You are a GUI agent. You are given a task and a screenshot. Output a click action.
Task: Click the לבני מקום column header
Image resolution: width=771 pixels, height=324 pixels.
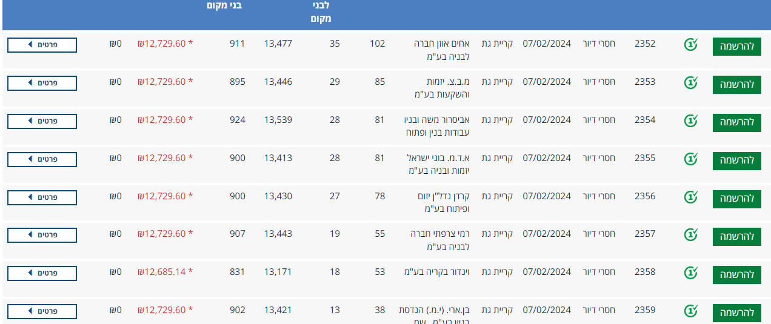click(319, 12)
